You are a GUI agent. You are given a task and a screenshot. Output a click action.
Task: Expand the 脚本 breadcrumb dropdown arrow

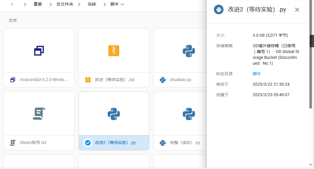122,4
